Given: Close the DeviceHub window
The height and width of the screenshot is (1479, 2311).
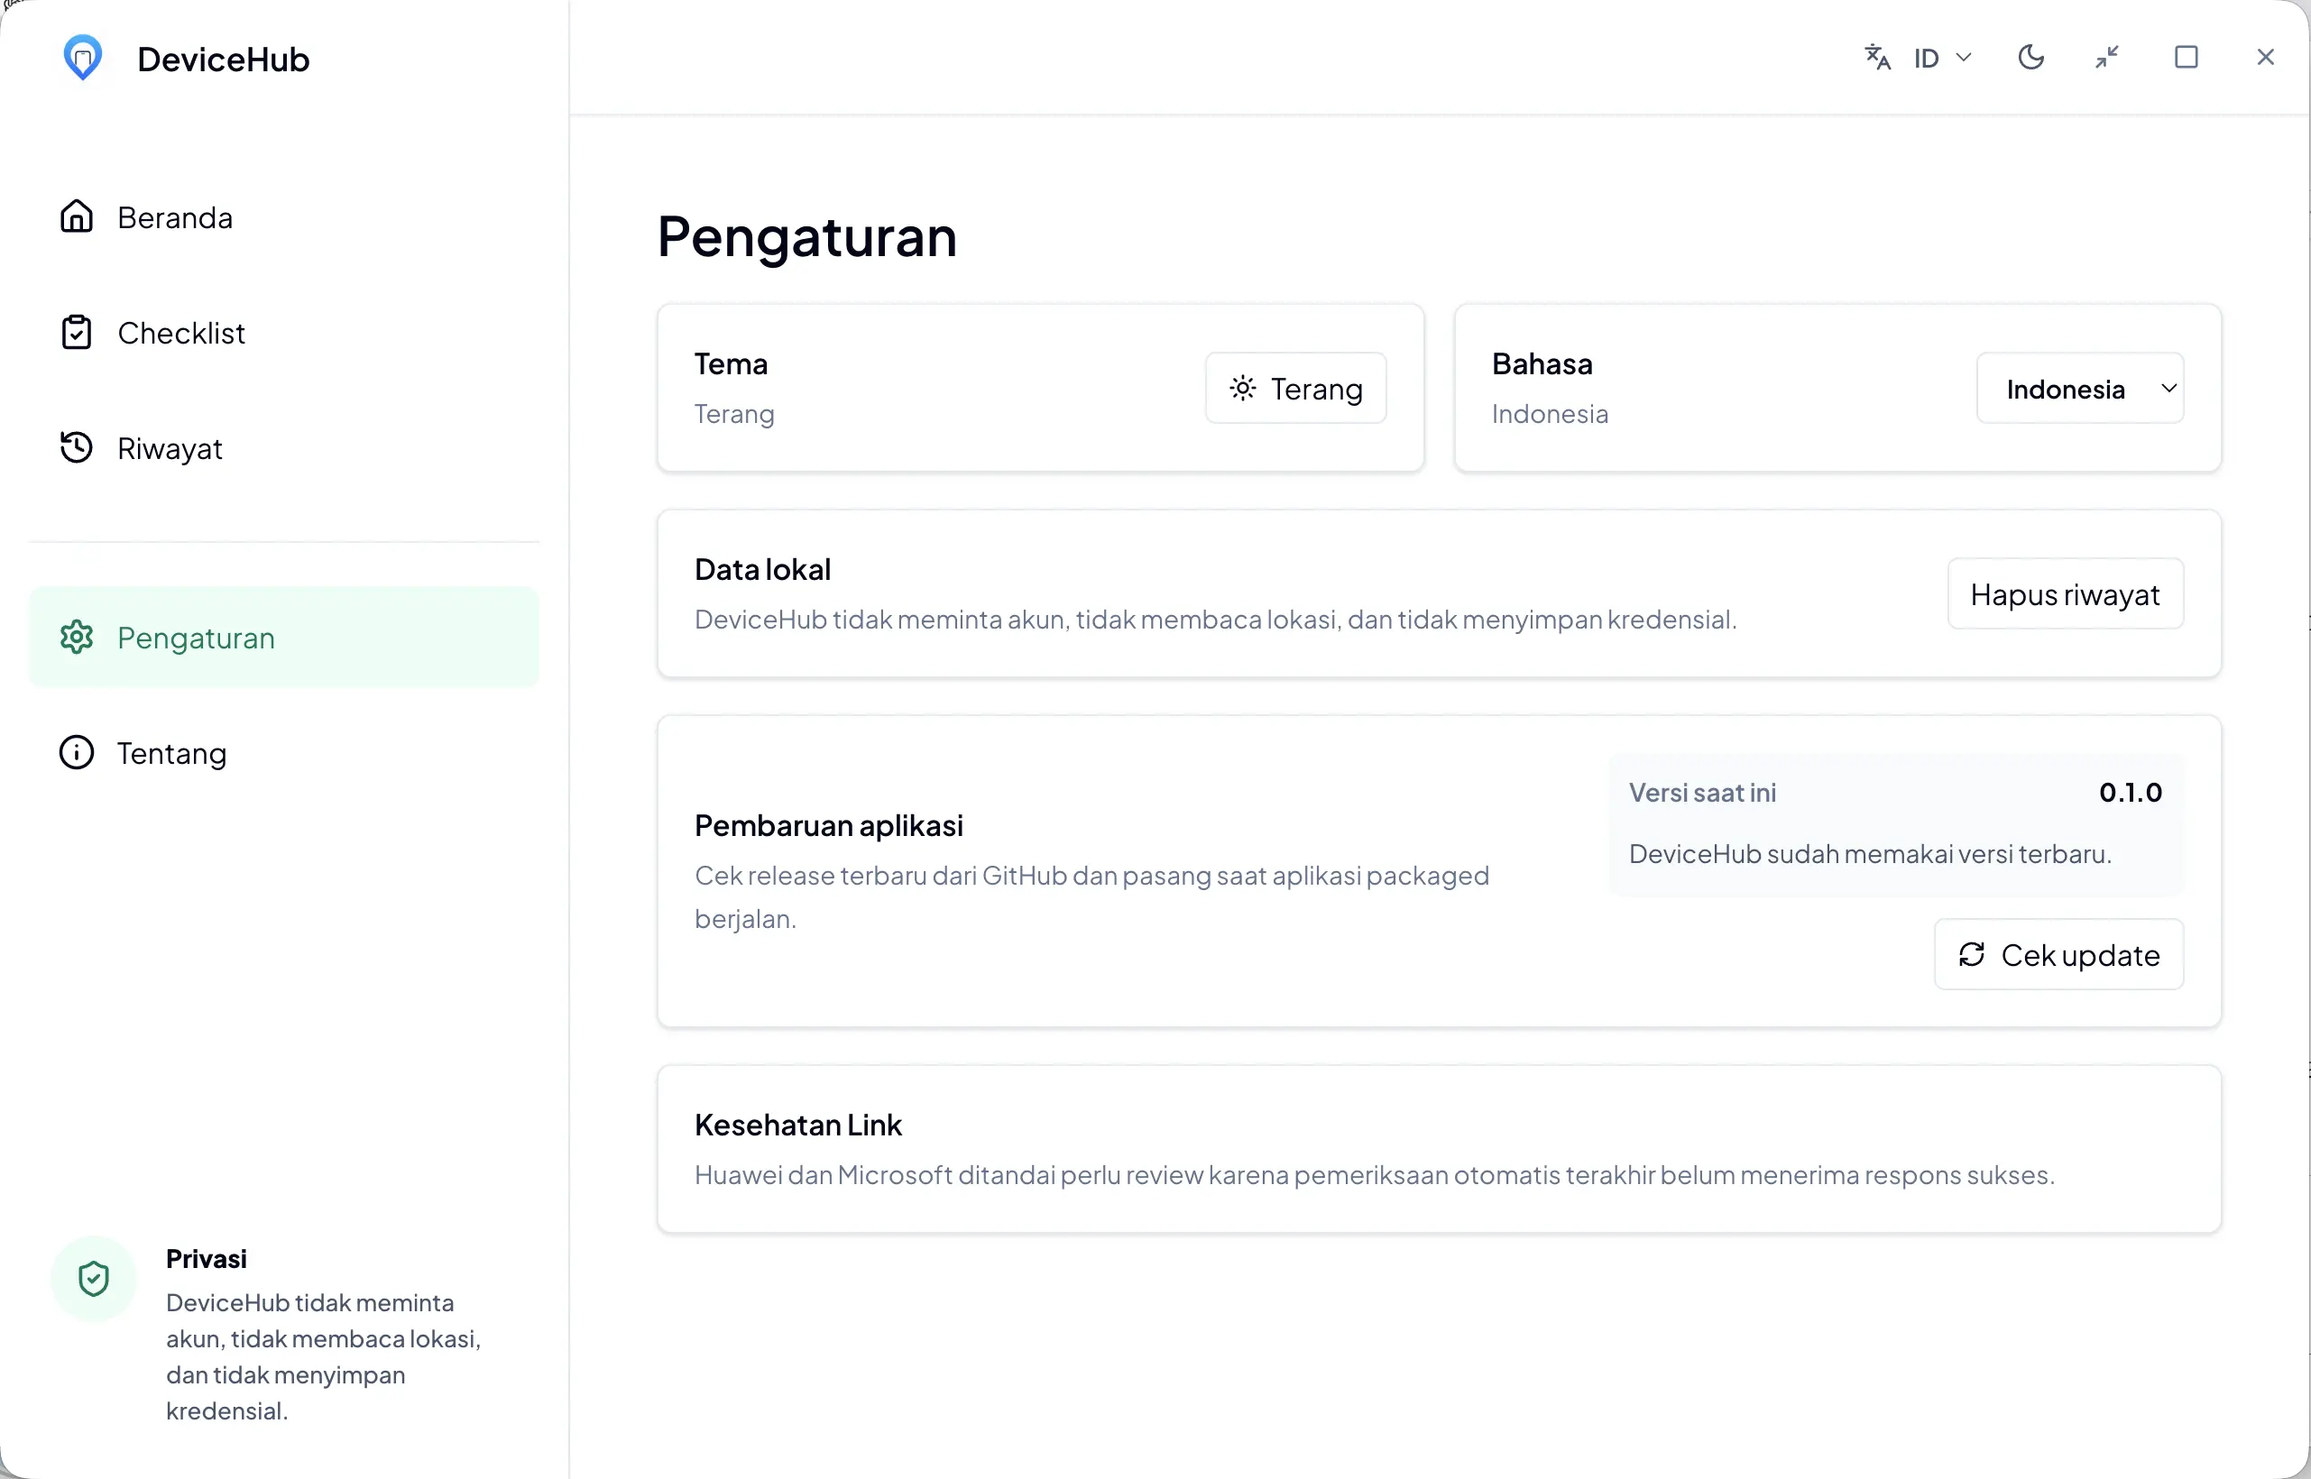Looking at the screenshot, I should click(2266, 58).
